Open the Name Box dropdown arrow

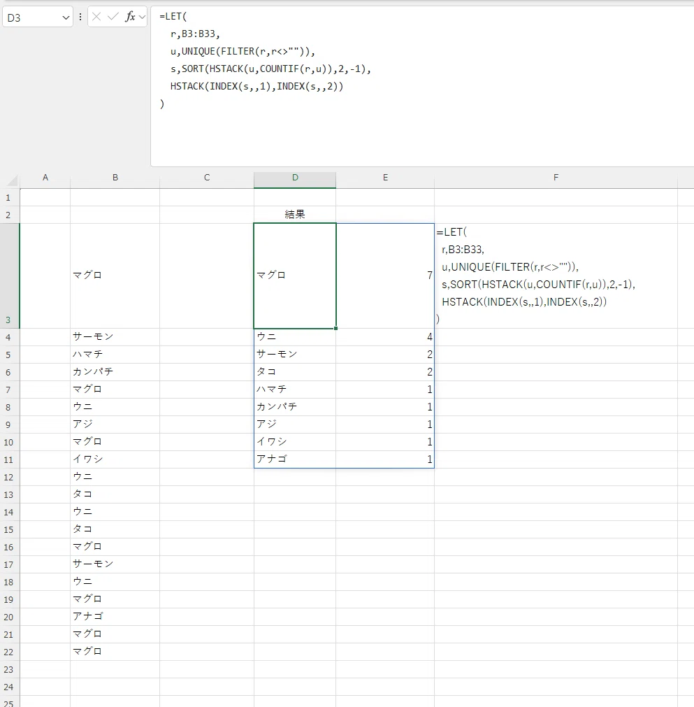point(66,17)
